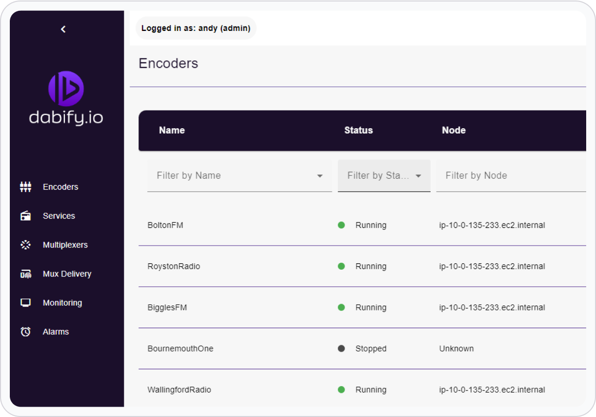596x417 pixels.
Task: Click into the Filter by Node field
Action: click(x=511, y=176)
